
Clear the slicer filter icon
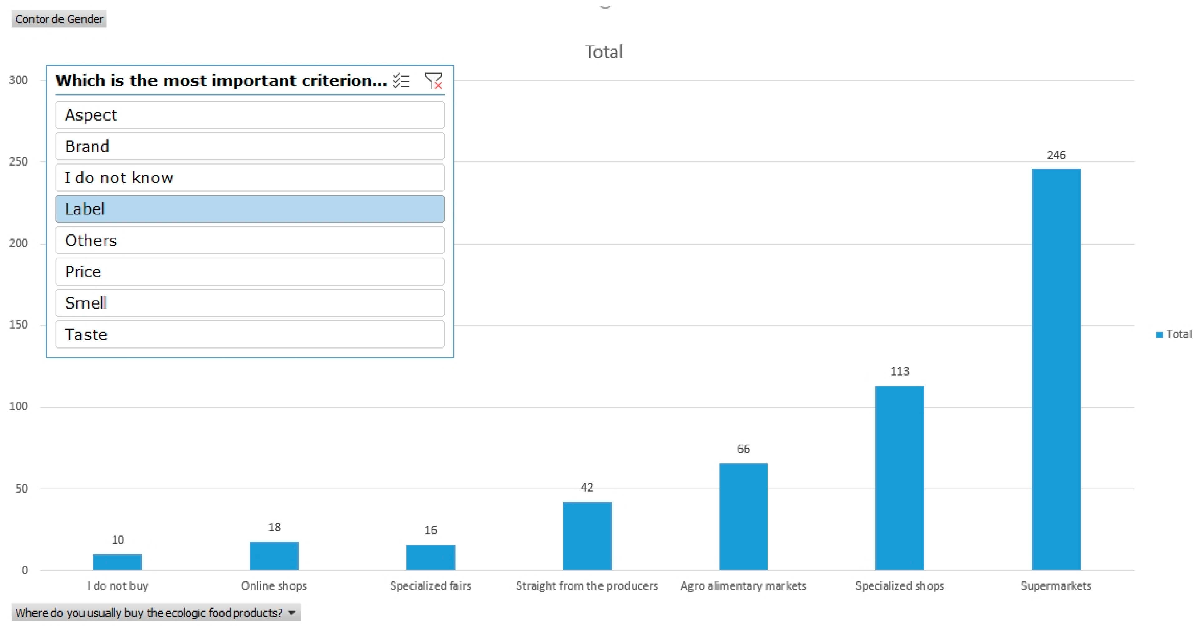click(433, 81)
